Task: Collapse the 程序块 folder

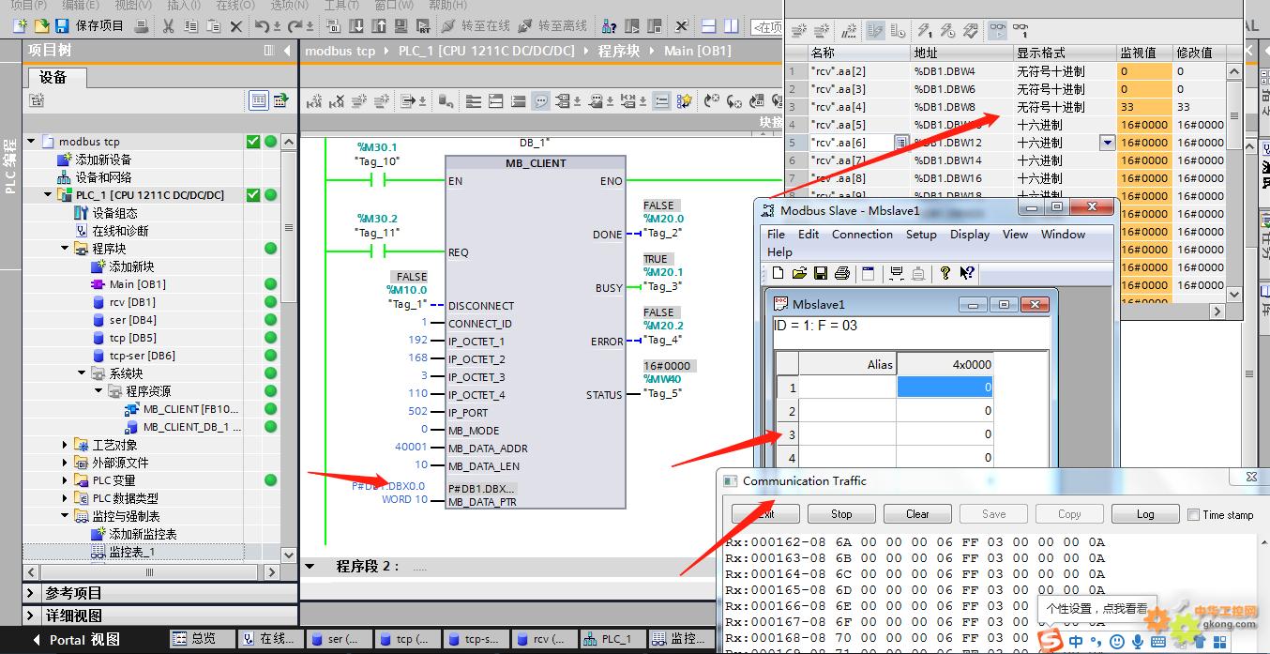Action: tap(66, 249)
